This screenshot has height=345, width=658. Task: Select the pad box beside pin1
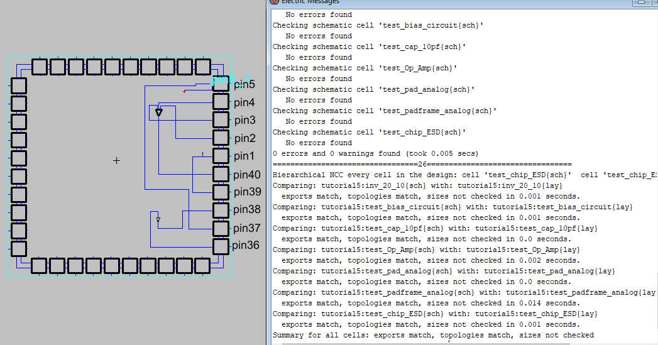click(x=221, y=156)
